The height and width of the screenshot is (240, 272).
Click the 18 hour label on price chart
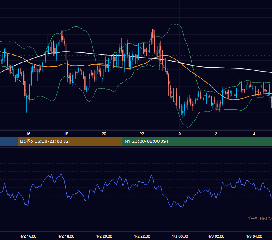(x=66, y=134)
